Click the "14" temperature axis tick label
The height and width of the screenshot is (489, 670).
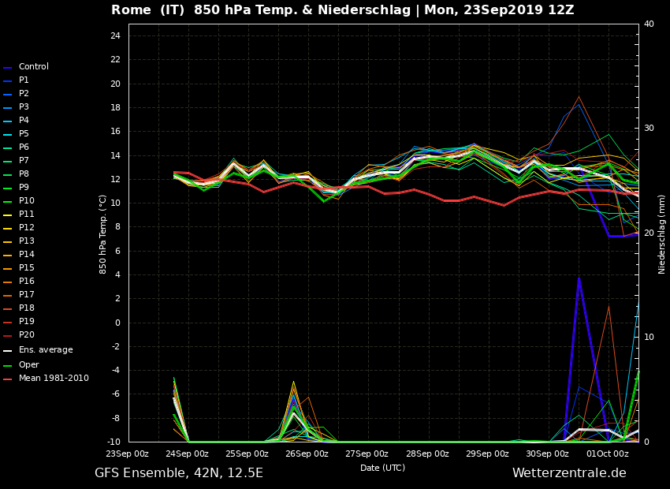pyautogui.click(x=115, y=155)
